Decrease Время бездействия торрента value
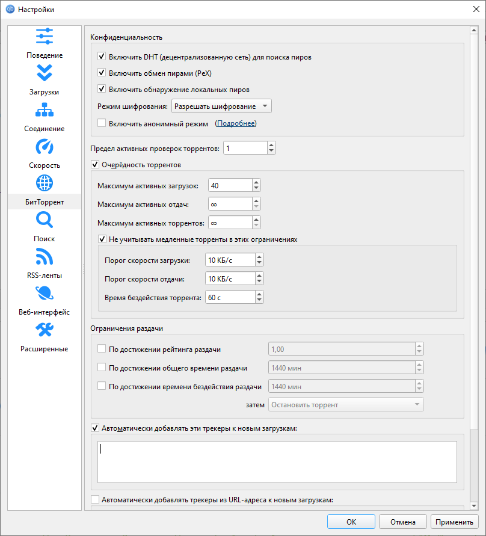The image size is (486, 536). [x=259, y=300]
